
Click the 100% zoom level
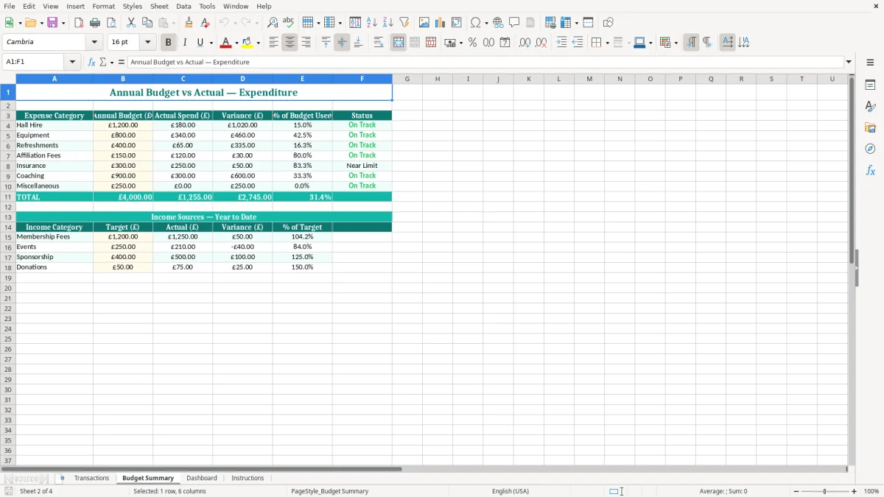click(871, 491)
